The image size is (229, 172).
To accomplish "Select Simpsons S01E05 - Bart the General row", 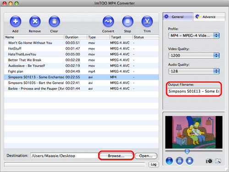I will 82,83.
